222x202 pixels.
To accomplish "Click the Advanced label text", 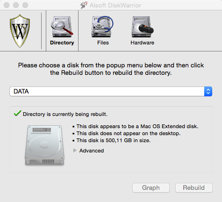I will [x=92, y=151].
